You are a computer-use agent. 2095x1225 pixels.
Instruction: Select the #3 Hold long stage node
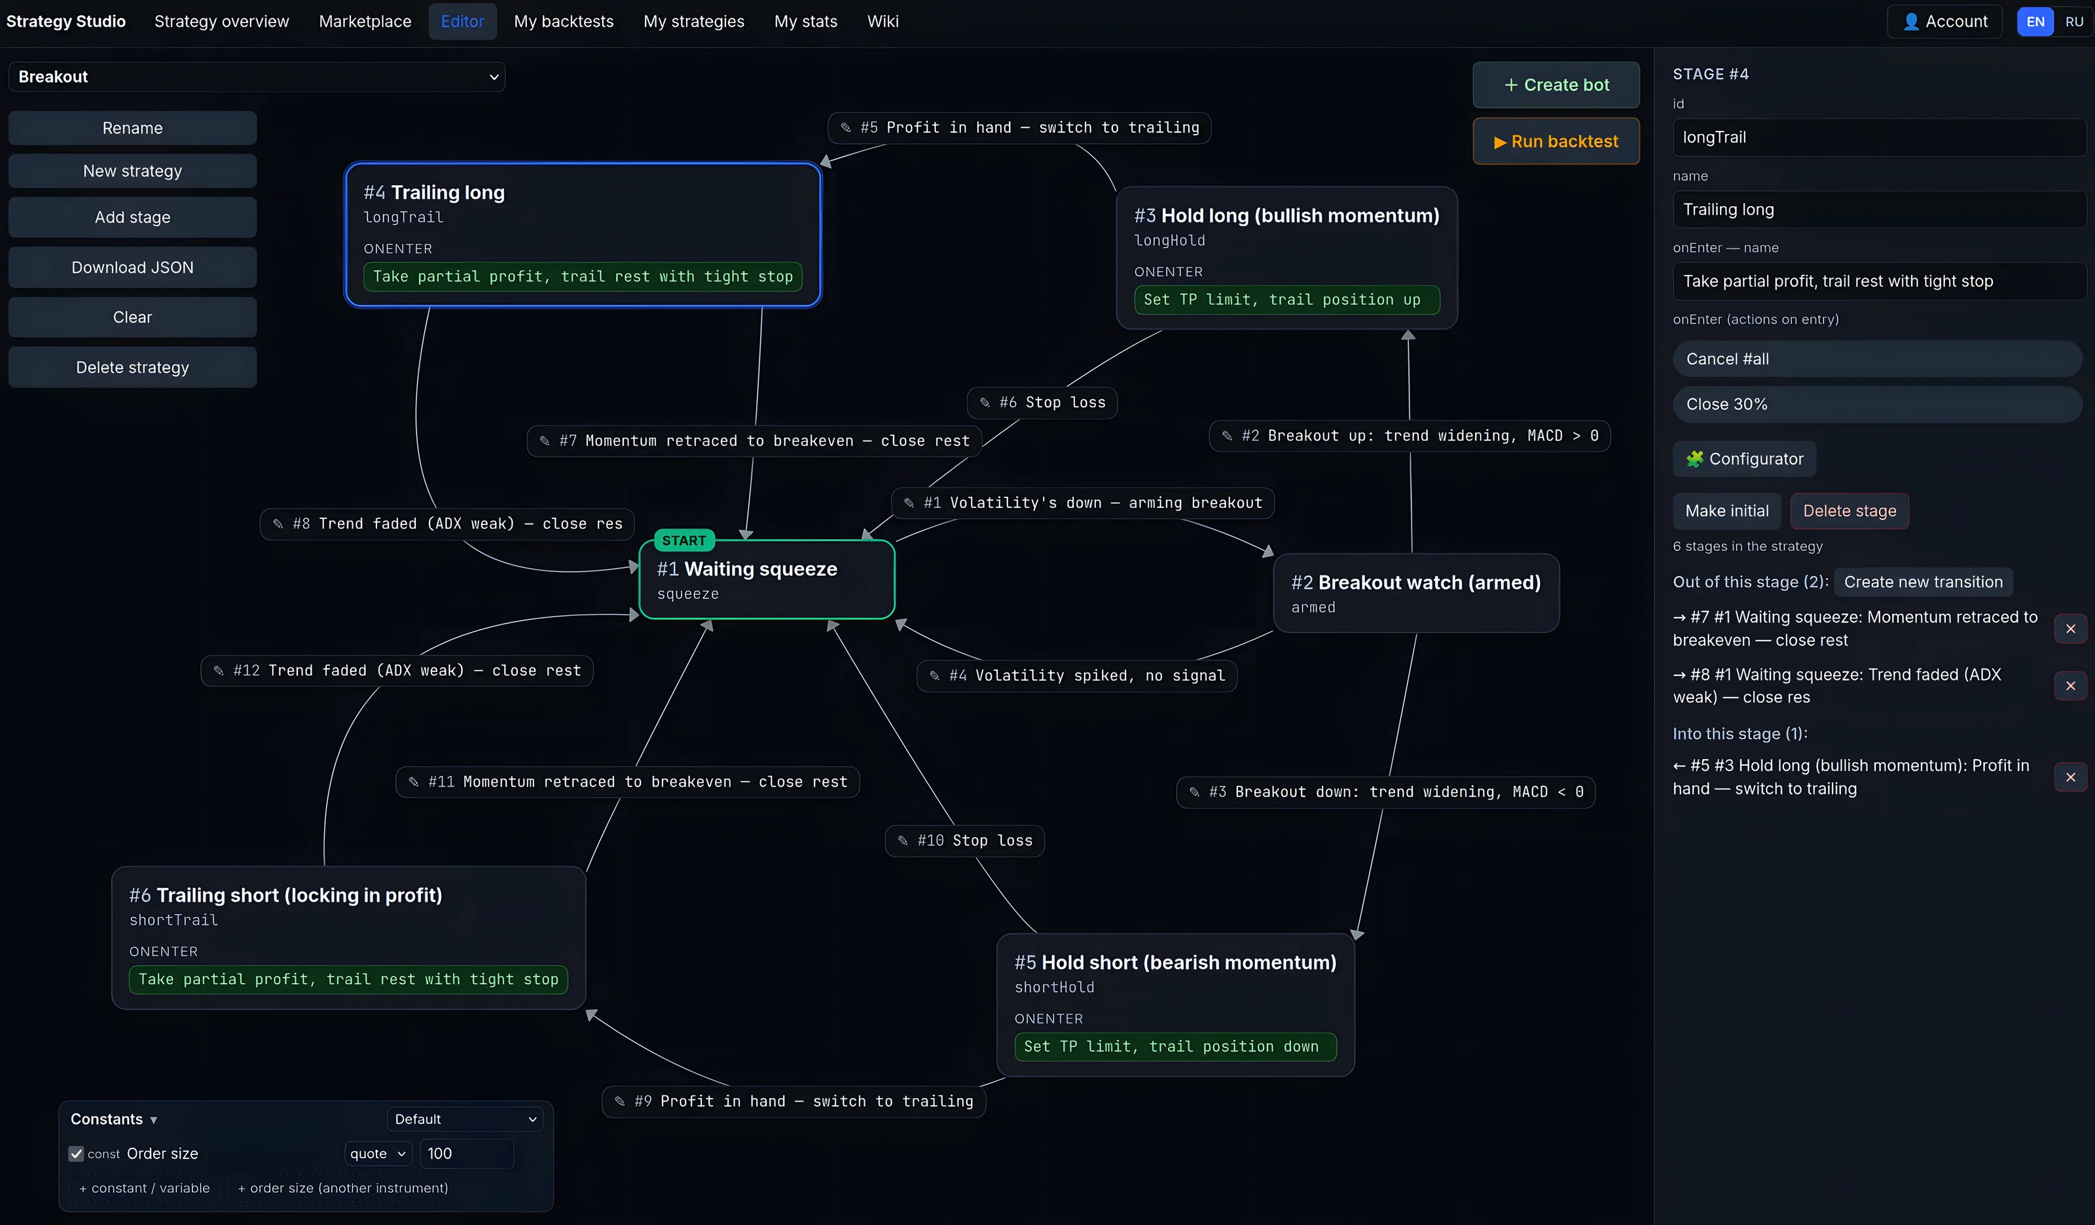pos(1287,258)
